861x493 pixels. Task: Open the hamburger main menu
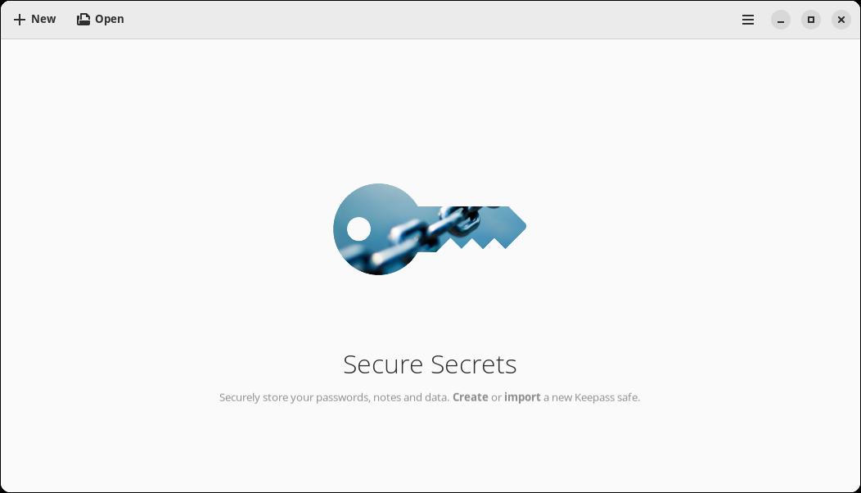pyautogui.click(x=748, y=20)
